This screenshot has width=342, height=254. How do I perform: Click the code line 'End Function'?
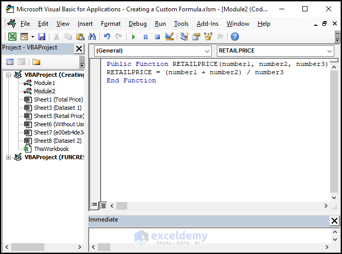pyautogui.click(x=131, y=80)
